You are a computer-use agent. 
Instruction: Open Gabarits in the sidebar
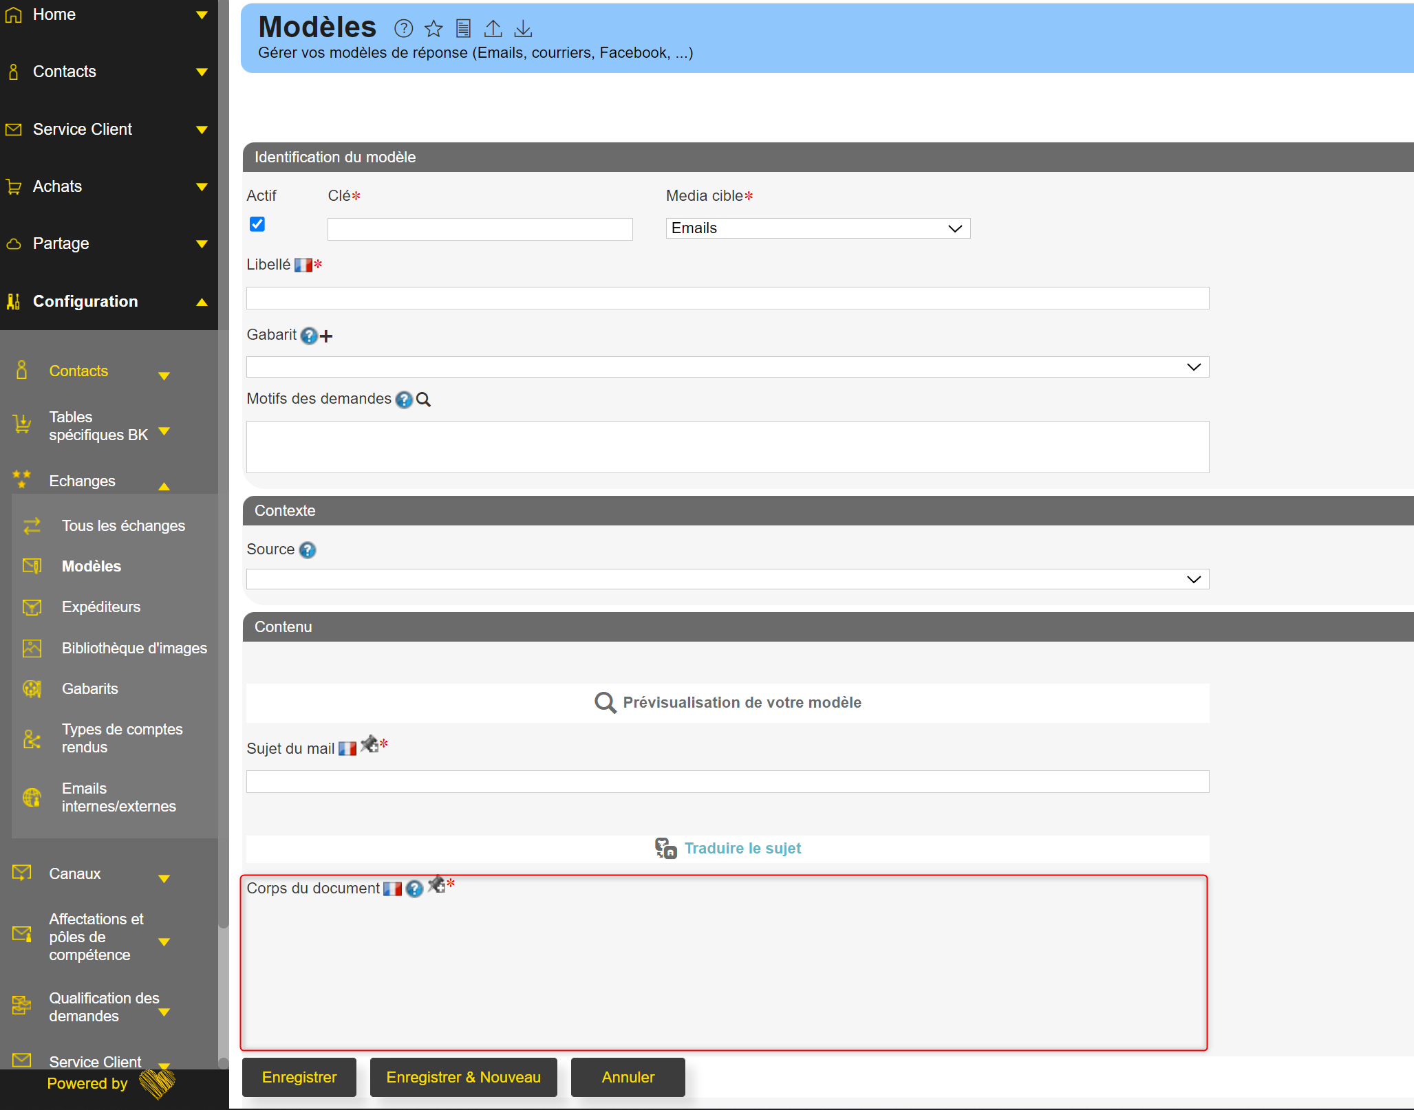[x=90, y=688]
